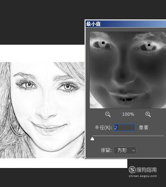Click the radius slider triangle handle

pos(92,139)
